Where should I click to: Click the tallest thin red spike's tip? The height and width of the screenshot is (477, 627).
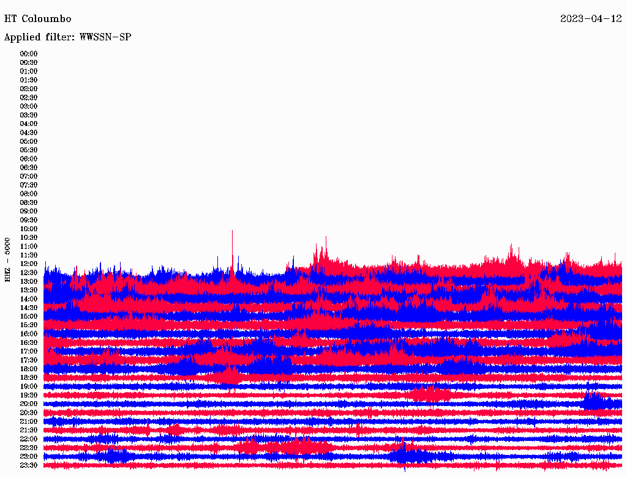[x=232, y=231]
